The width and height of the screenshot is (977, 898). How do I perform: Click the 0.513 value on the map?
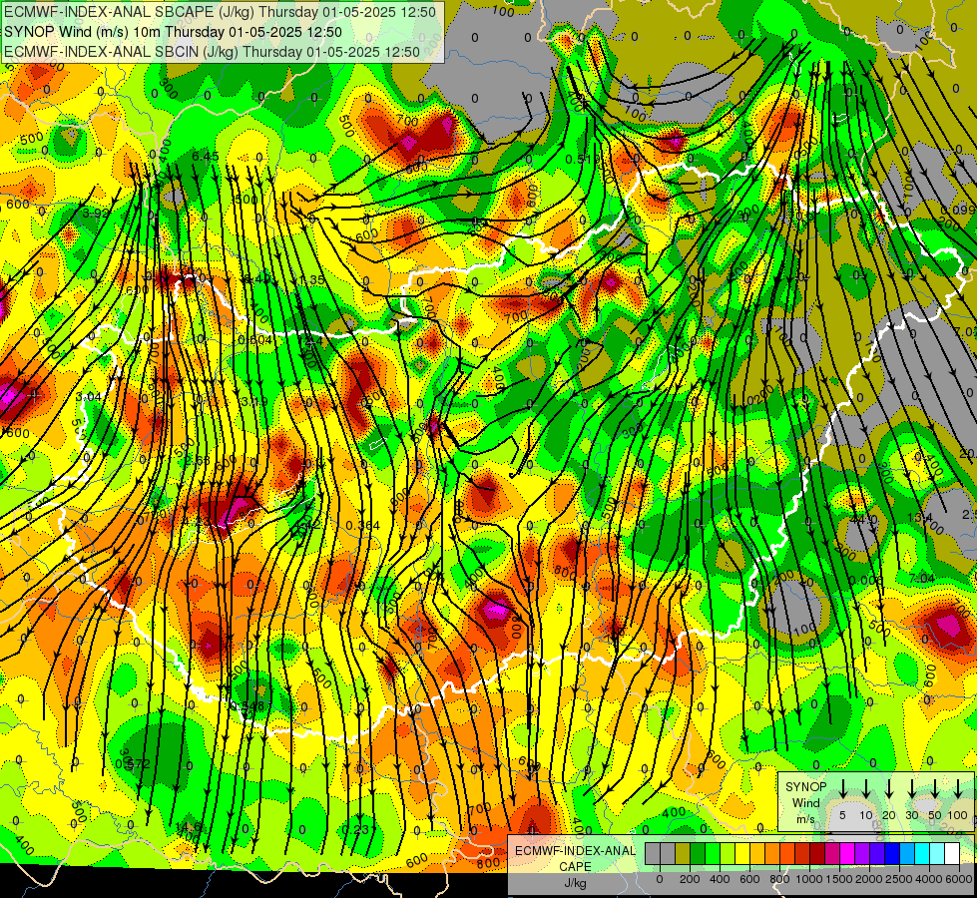582,160
